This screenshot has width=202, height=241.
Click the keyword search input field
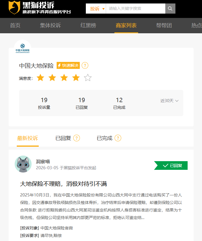135,9
